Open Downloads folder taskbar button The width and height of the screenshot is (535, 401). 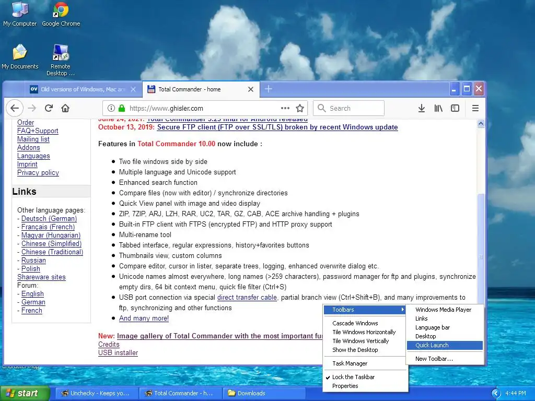(264, 393)
